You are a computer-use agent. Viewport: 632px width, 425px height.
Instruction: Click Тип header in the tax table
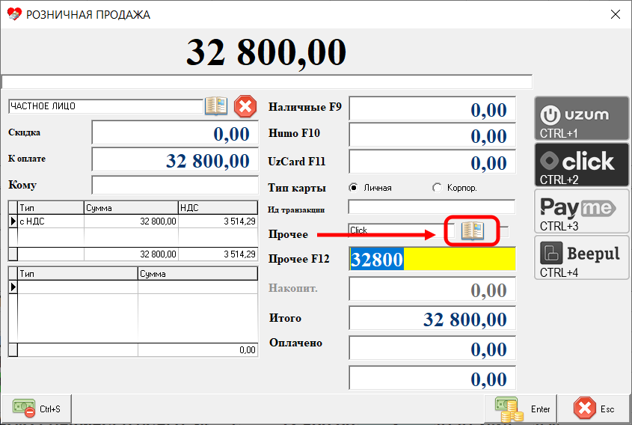coord(51,208)
